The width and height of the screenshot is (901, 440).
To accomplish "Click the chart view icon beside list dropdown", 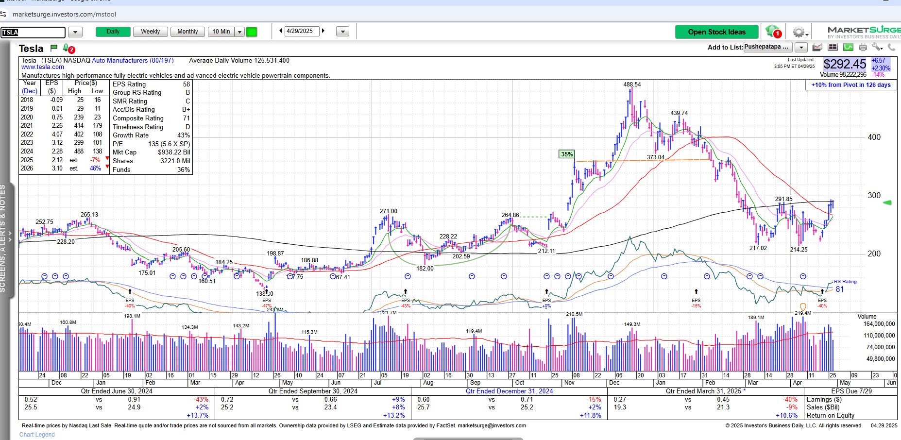I will (817, 47).
